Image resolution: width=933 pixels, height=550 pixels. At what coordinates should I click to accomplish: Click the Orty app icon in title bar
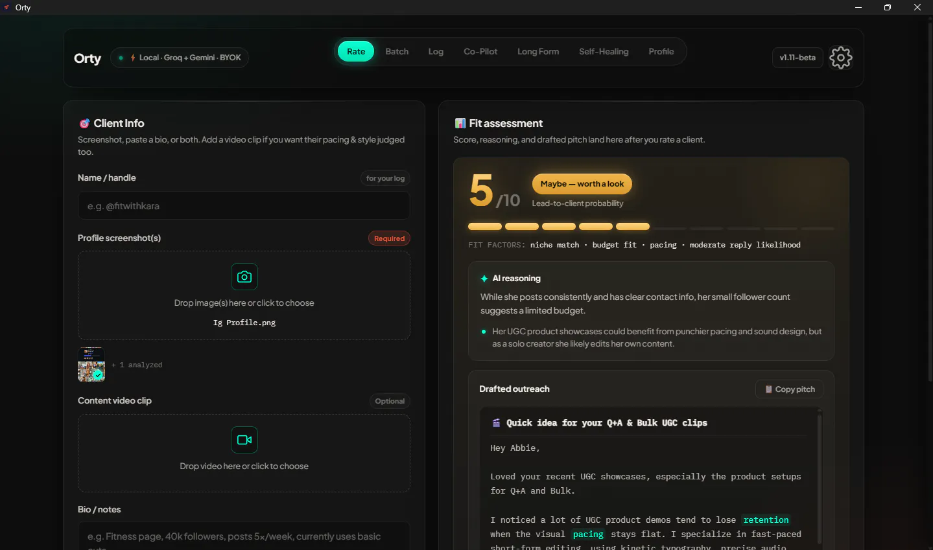pos(7,8)
